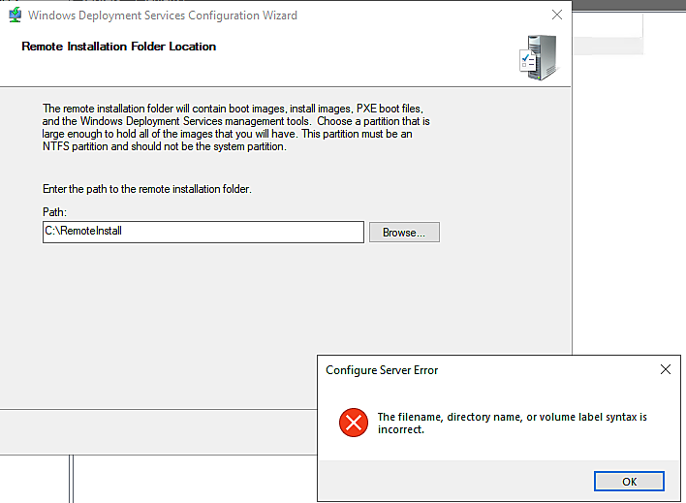Click the Browse... button

click(404, 232)
